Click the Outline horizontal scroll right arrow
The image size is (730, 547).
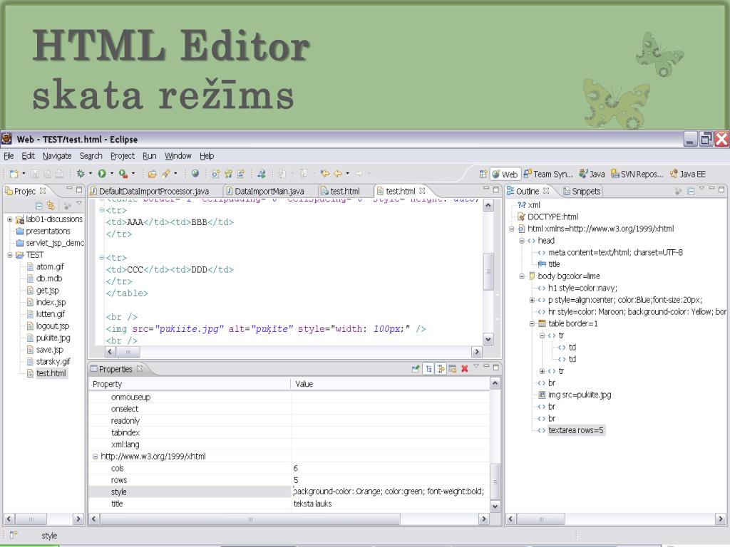[x=720, y=519]
